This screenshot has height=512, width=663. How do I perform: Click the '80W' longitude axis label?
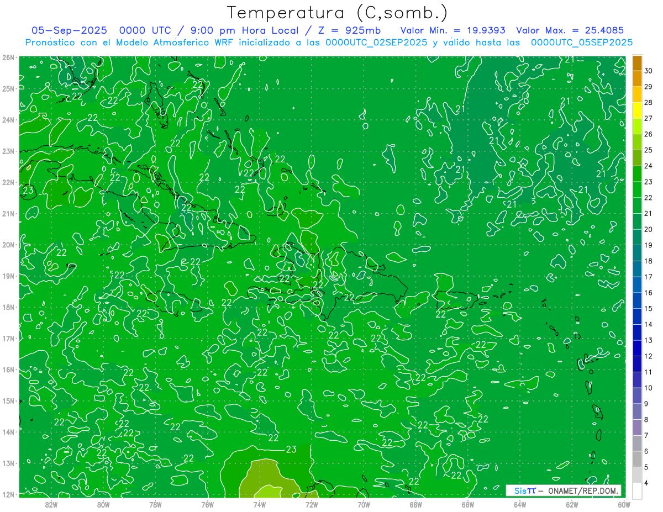(103, 504)
